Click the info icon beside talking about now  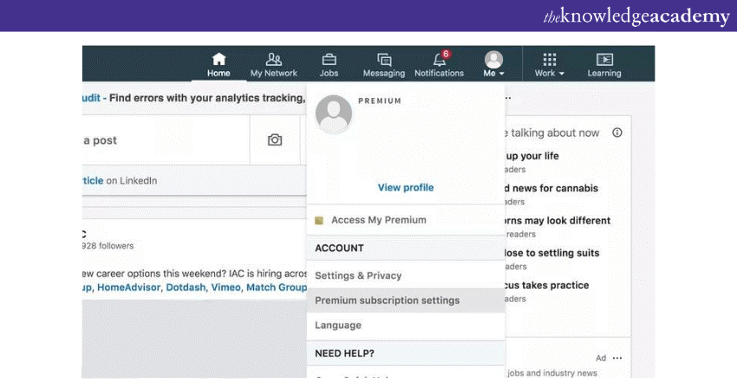[617, 133]
